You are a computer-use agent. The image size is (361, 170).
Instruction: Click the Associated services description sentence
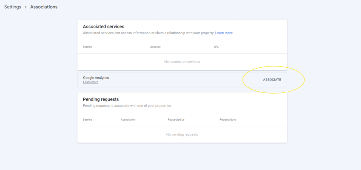point(148,33)
